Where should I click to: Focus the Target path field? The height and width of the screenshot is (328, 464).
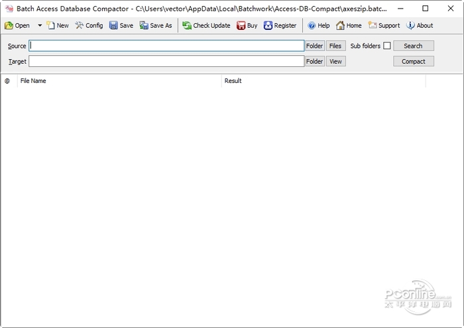pos(166,61)
